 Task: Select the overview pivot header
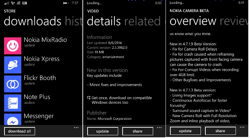point(193,21)
